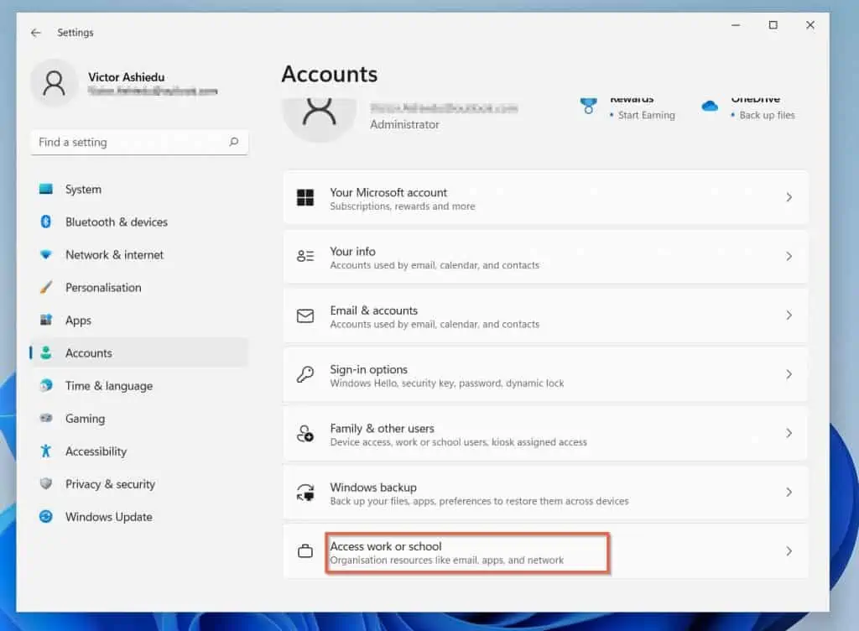Click the Privacy & security shield icon

pyautogui.click(x=48, y=484)
